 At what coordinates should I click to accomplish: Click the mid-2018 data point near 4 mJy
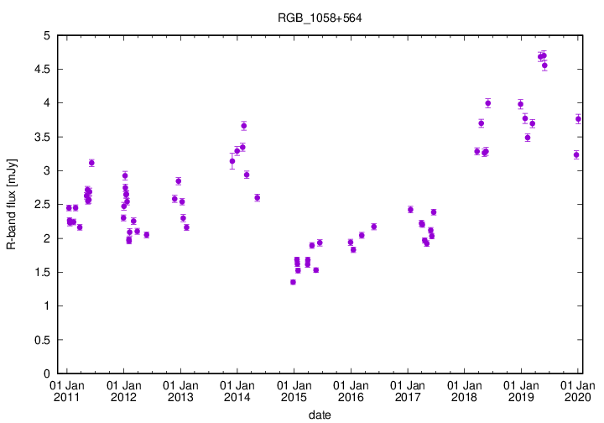pos(488,103)
